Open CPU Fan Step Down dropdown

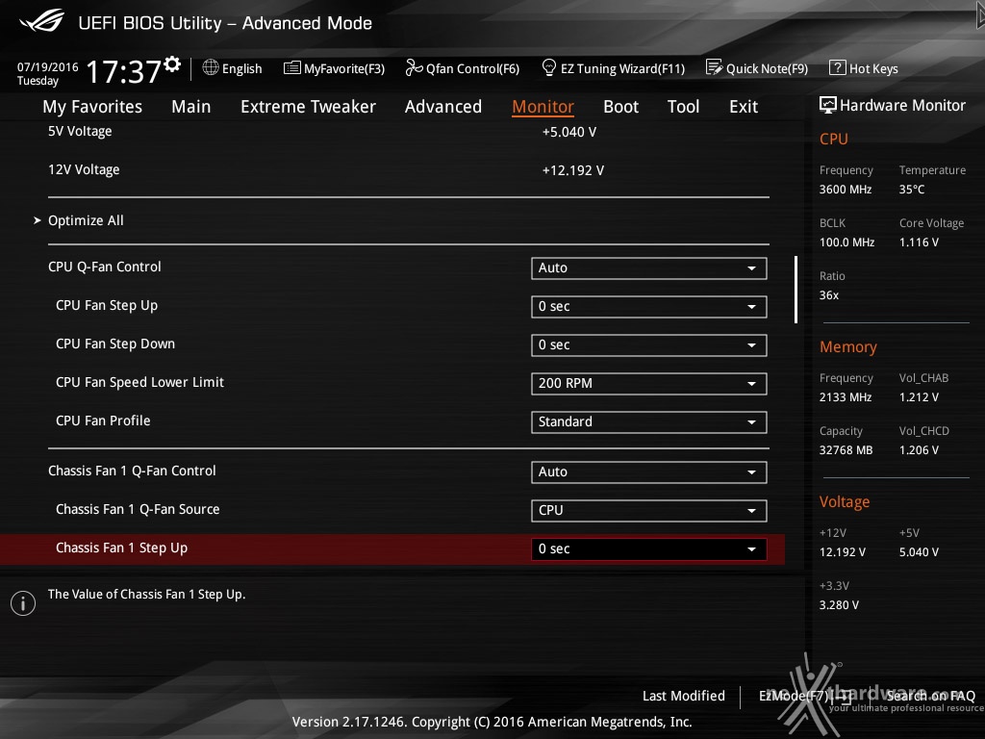tap(649, 345)
